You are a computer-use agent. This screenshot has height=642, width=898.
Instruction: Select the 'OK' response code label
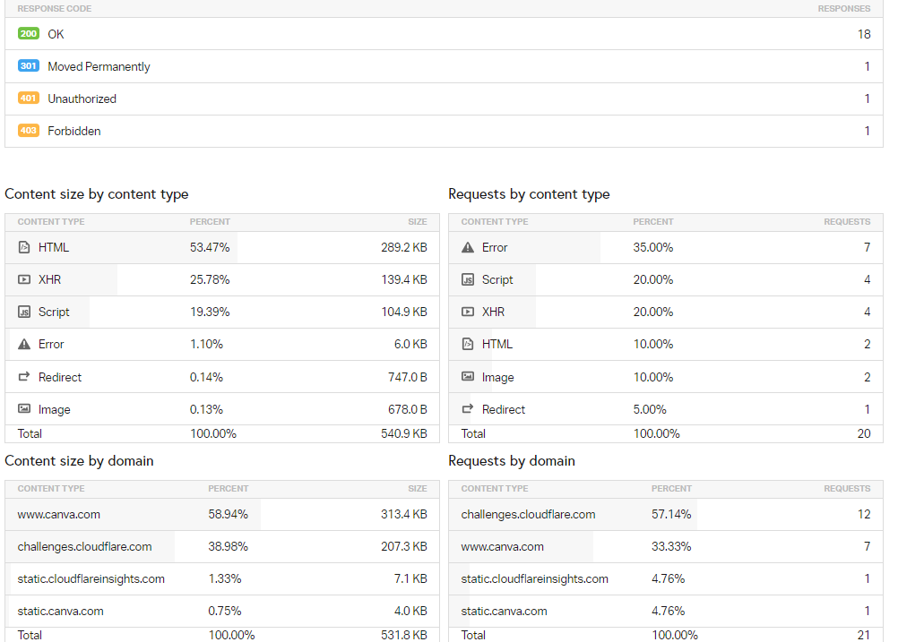(x=56, y=34)
